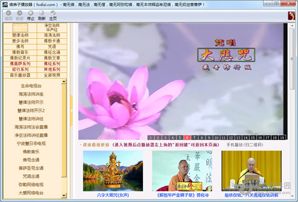Open the 佛经念诵 category

(52, 53)
